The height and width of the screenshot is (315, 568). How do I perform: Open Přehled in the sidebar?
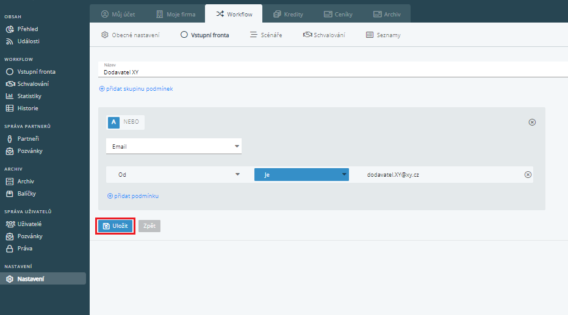[x=27, y=29]
